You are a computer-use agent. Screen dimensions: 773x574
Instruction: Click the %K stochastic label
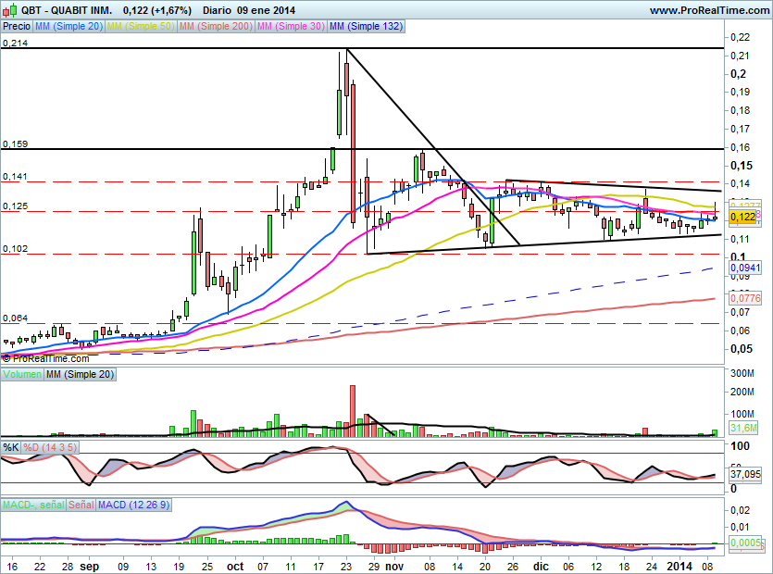11,447
